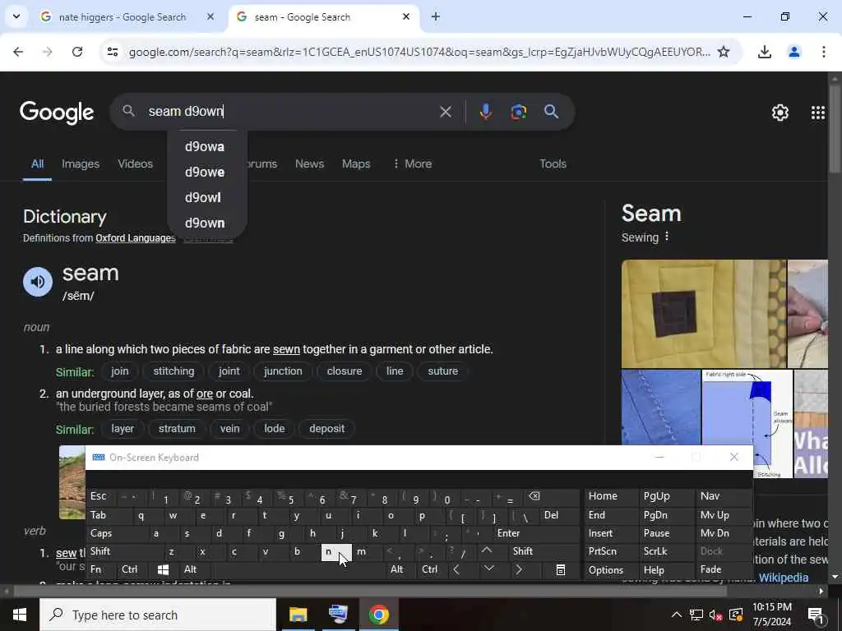Open a new browser tab
Image resolution: width=842 pixels, height=631 pixels.
pos(436,16)
